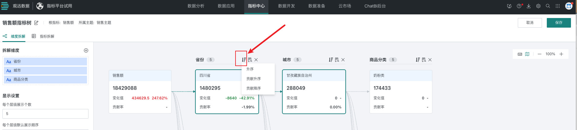Click the search magnifier in the top bar

coord(548,6)
